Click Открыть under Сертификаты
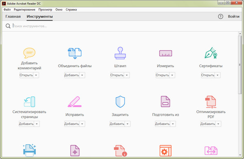The image size is (244, 159). 208,75
